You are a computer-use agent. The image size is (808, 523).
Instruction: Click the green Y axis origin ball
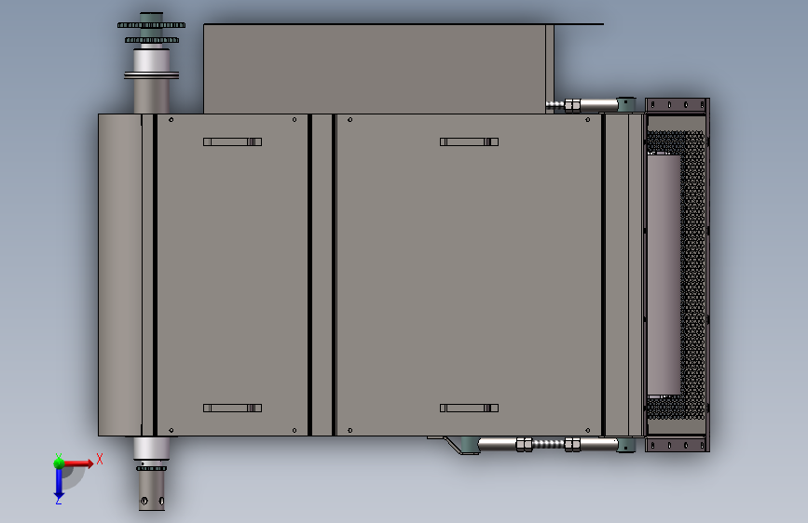(x=59, y=463)
